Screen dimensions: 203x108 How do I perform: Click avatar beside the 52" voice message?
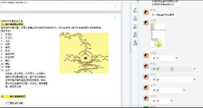[x=146, y=77]
